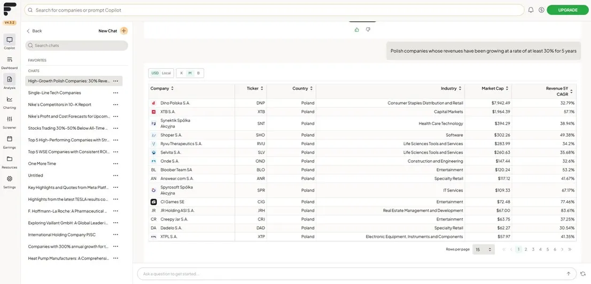Go to page 5 of results
Screen dimensions: 591x284
548,249
